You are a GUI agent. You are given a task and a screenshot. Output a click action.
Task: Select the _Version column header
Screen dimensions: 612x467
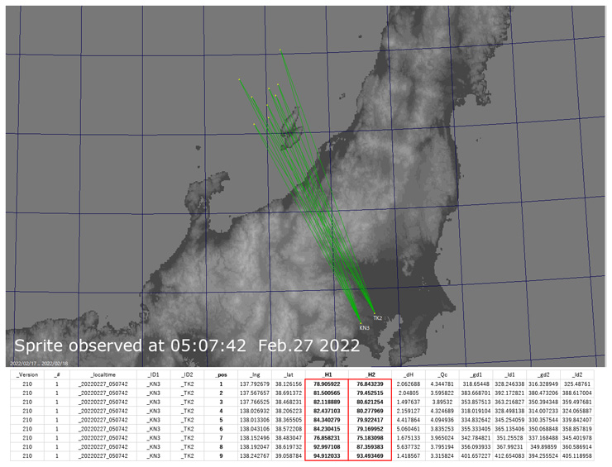point(27,375)
